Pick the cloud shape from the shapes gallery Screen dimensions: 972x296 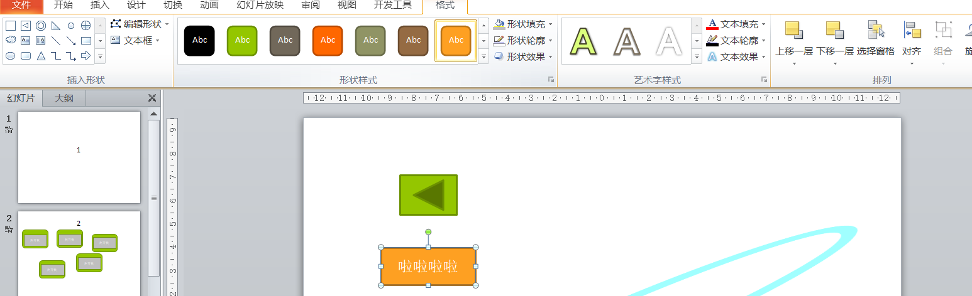click(x=11, y=41)
